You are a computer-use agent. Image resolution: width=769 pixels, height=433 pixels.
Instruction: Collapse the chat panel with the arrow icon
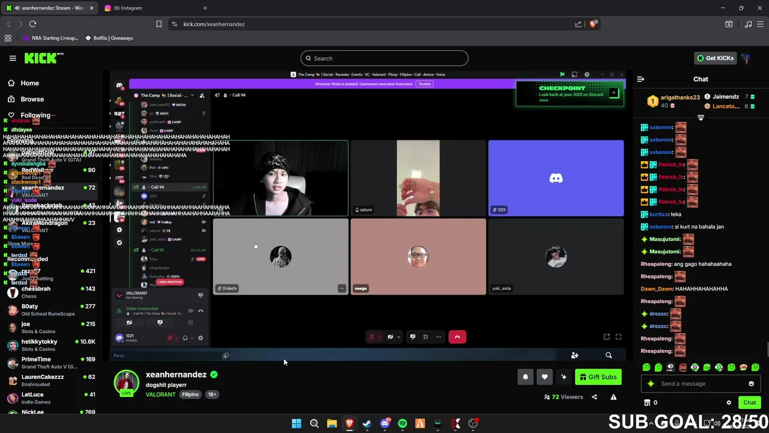(640, 79)
